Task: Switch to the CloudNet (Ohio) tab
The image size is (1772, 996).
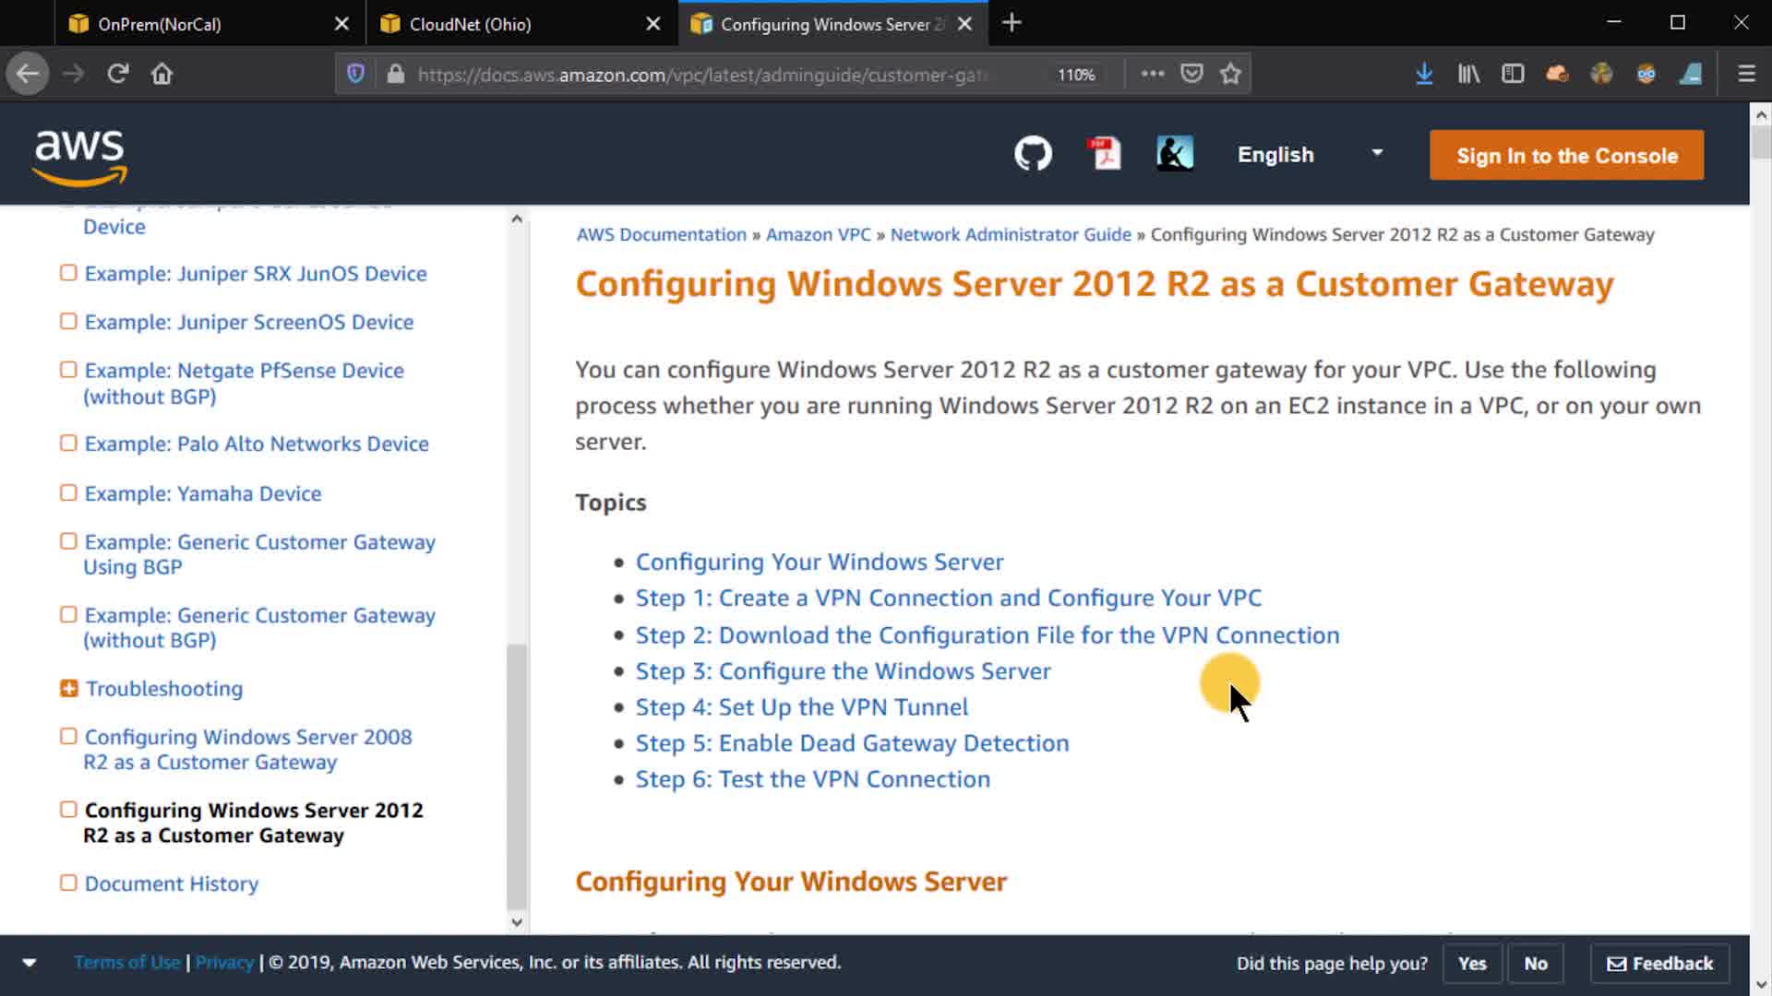Action: tap(470, 24)
